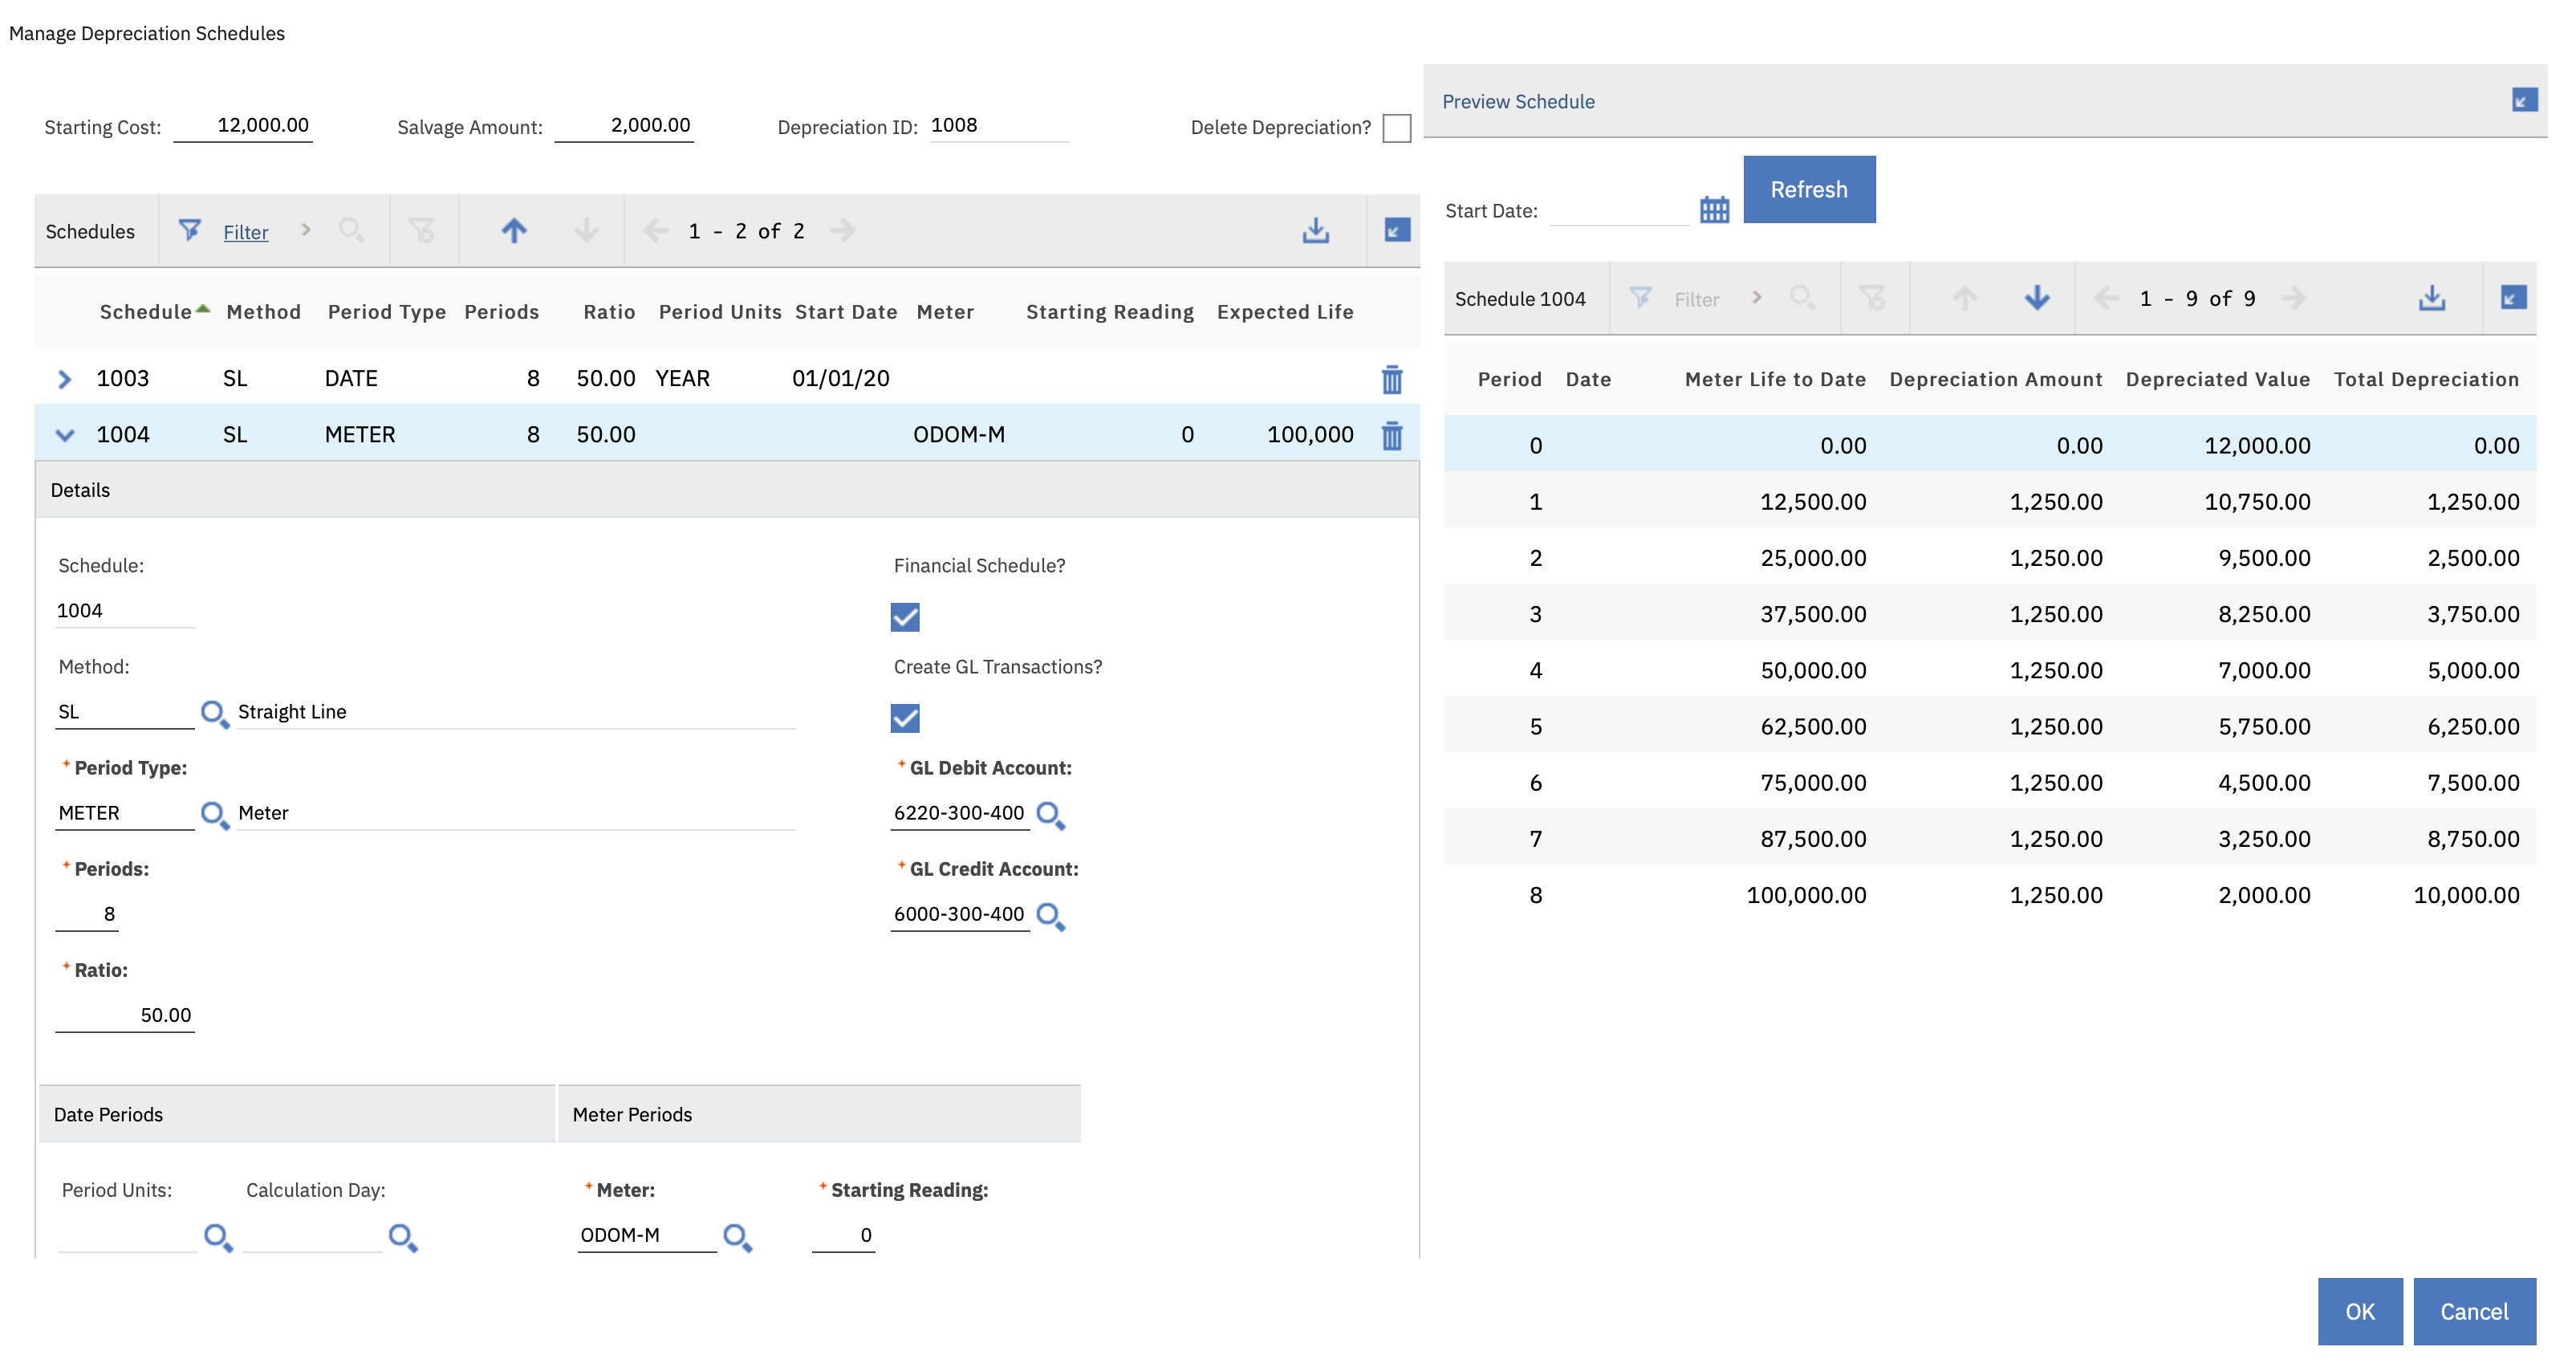Select the Meter Periods section header
This screenshot has height=1363, width=2576.
[632, 1114]
